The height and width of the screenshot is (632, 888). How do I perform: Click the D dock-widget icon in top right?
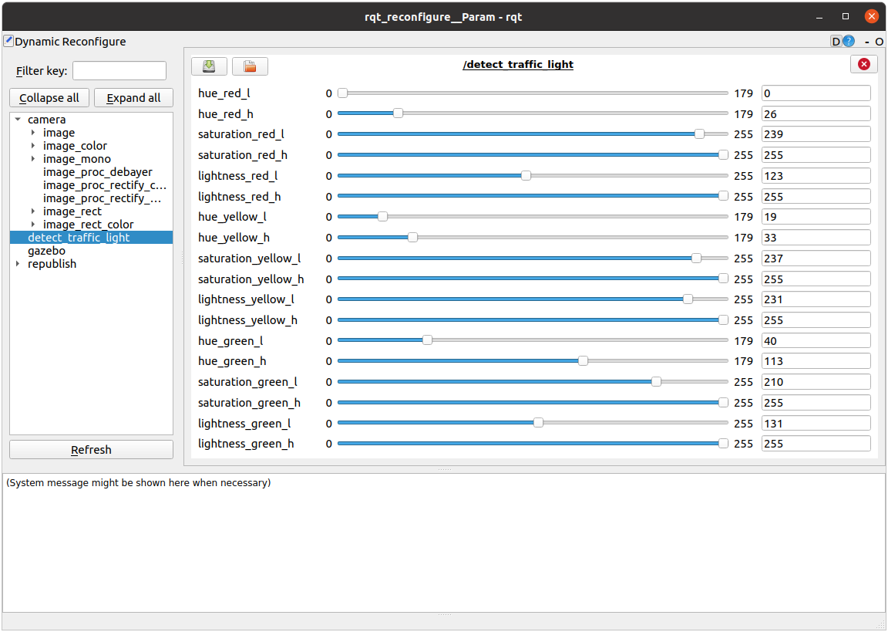836,42
